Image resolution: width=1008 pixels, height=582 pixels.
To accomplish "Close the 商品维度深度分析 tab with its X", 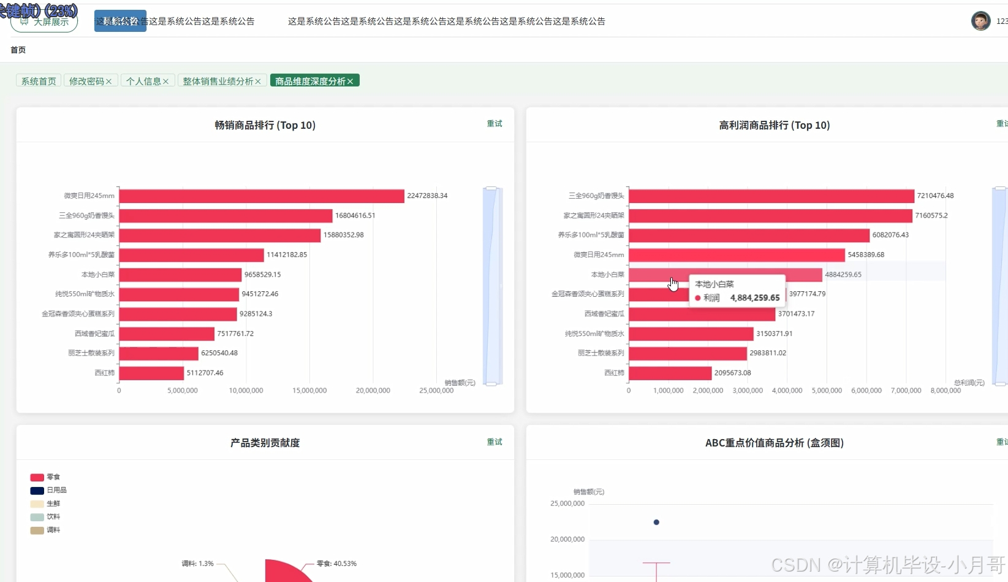I will (x=350, y=82).
